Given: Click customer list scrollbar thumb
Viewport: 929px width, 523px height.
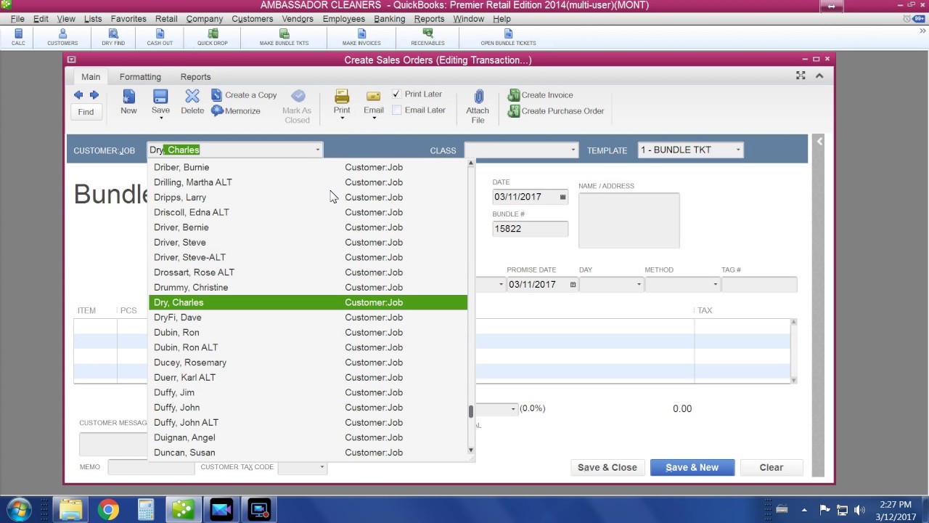Looking at the screenshot, I should click(x=471, y=411).
